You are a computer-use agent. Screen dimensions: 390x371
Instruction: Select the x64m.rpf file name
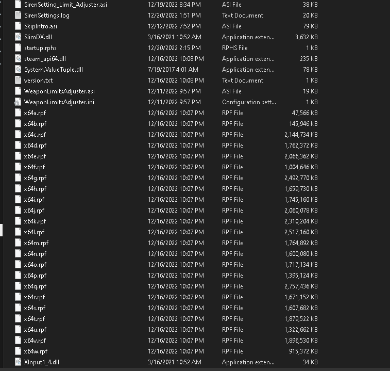(x=36, y=243)
